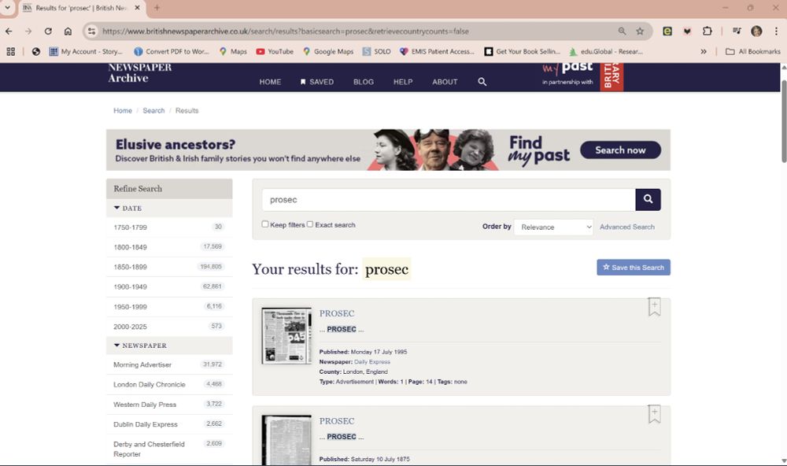787x466 pixels.
Task: Follow the Search breadcrumb link
Action: (153, 110)
